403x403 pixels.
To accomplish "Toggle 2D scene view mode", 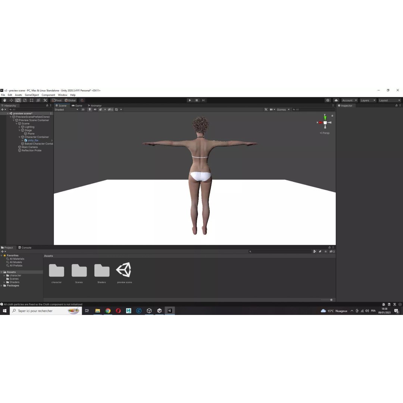I will 83,109.
